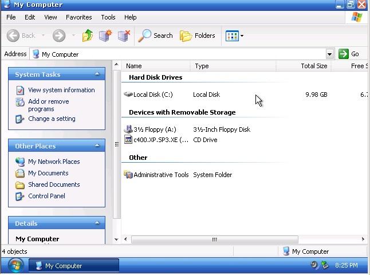Click the floppy drive icon
370x275 pixels.
[128, 129]
